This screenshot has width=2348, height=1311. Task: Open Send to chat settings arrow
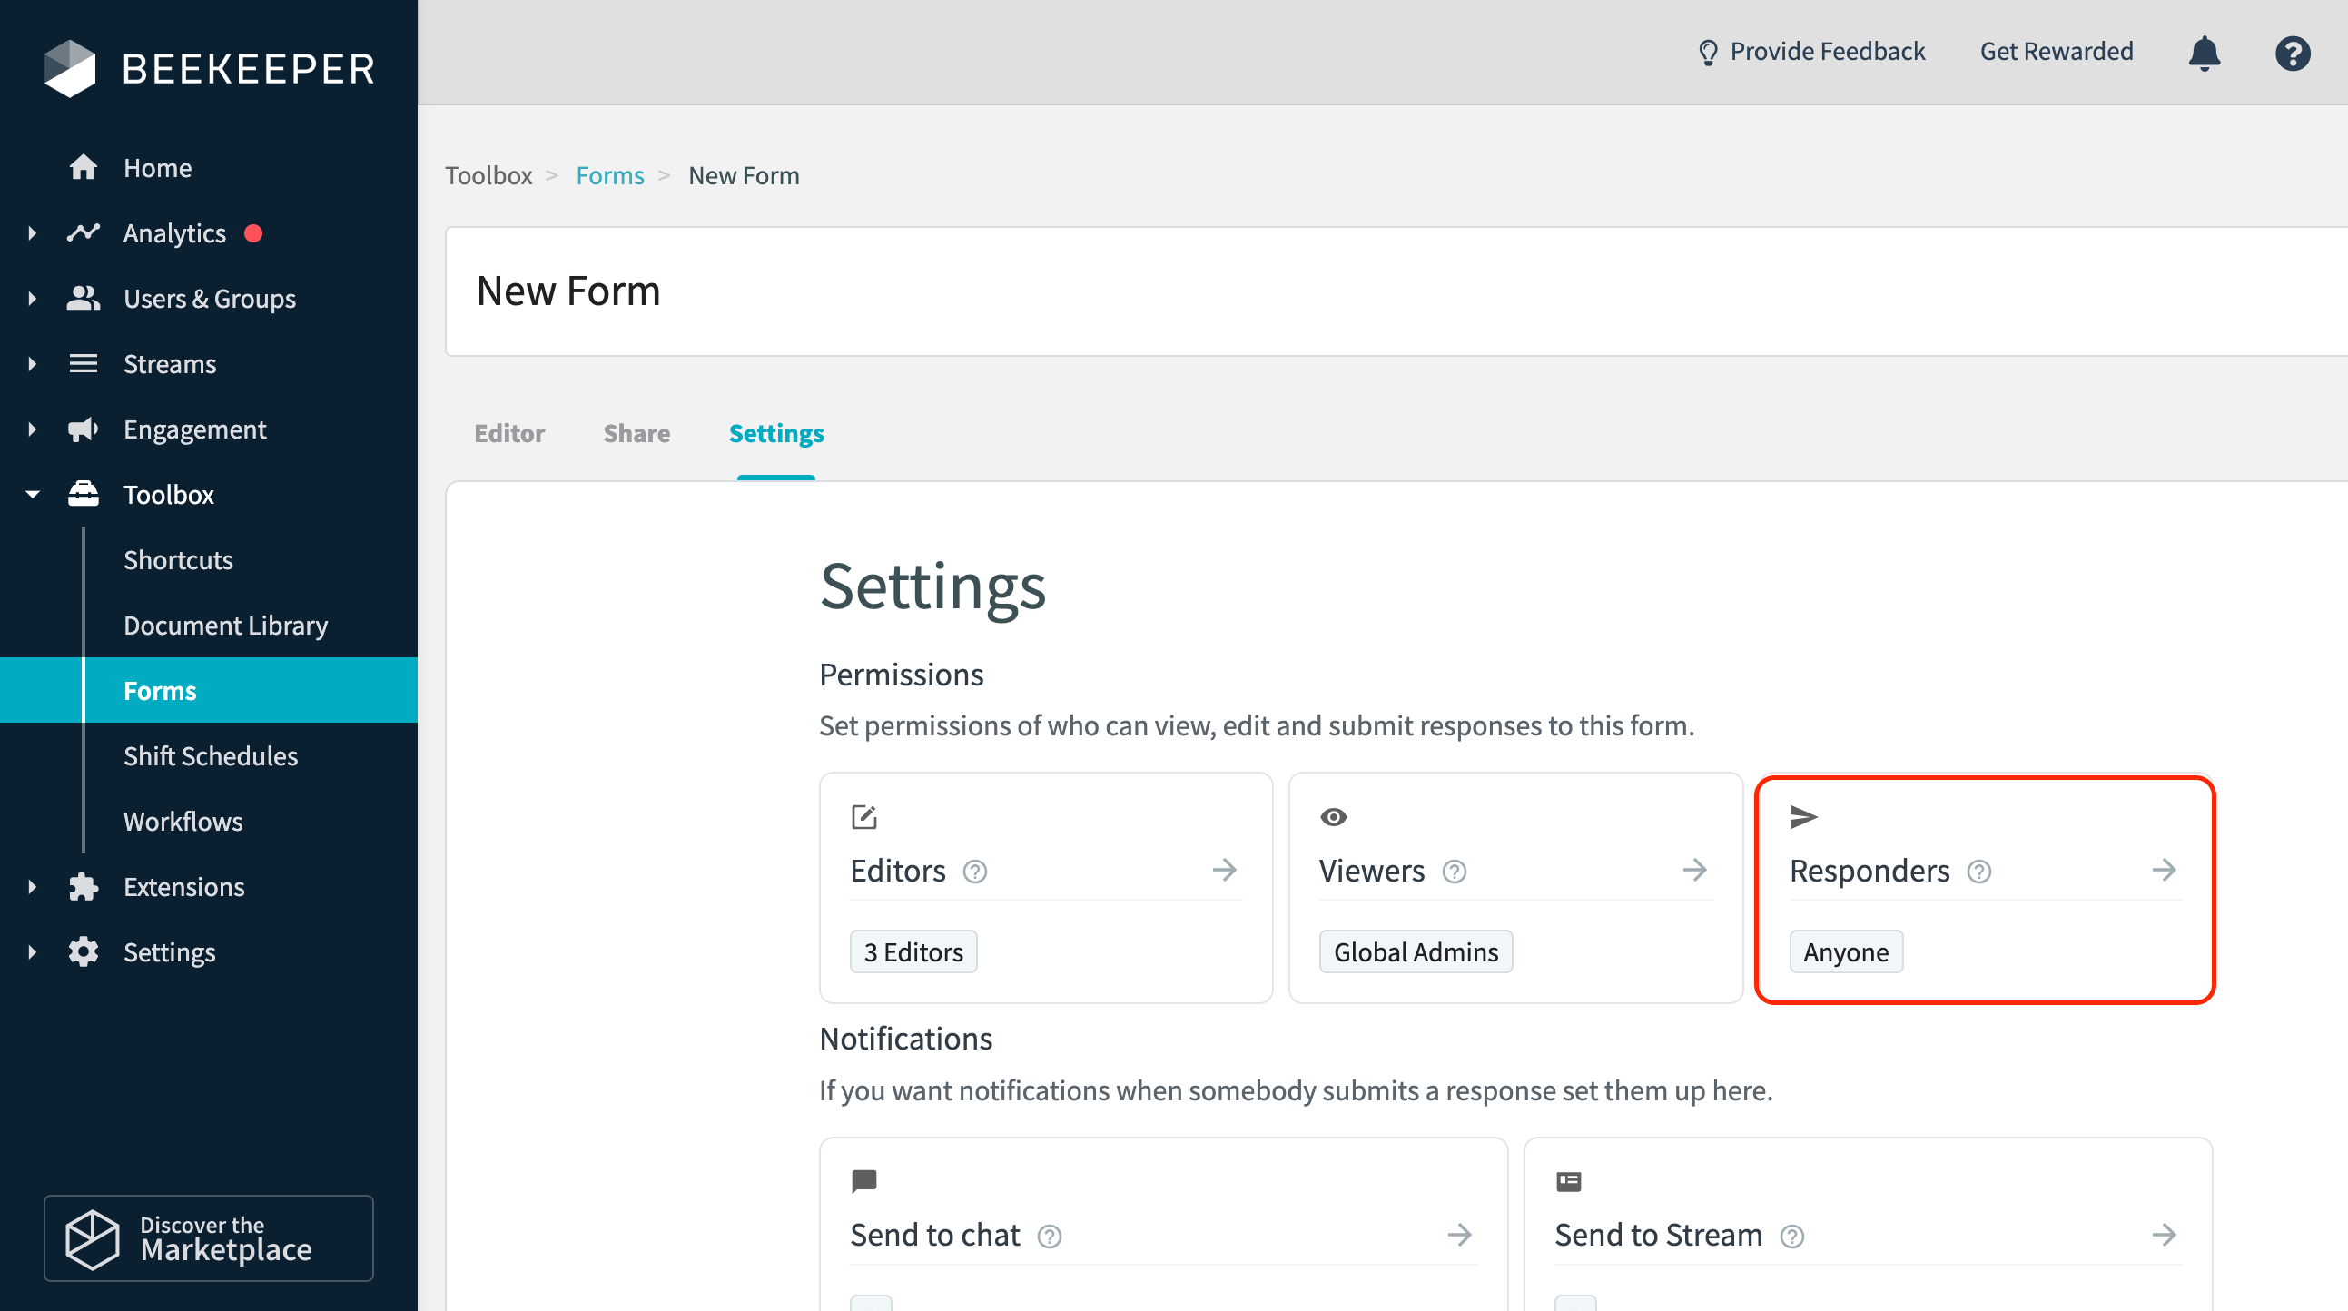(1459, 1235)
